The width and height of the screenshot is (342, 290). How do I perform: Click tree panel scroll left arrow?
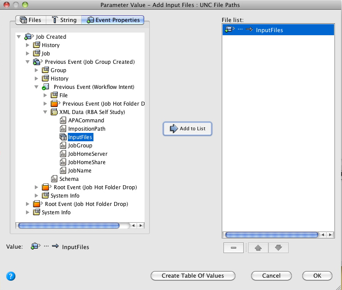point(133,226)
